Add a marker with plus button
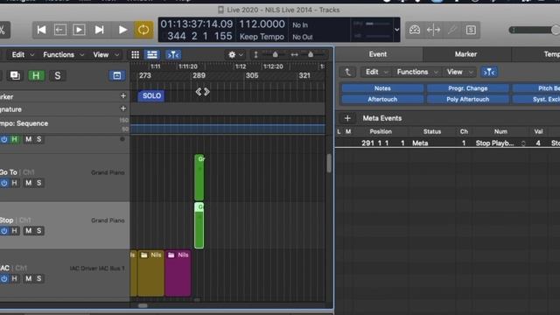The height and width of the screenshot is (315, 560). [123, 95]
